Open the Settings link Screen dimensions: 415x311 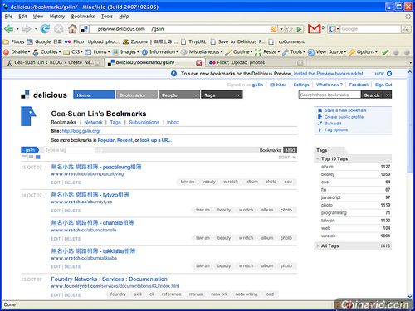click(x=301, y=85)
